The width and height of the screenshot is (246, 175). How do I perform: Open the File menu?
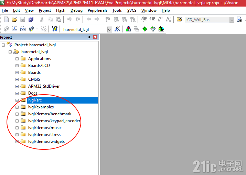click(5, 10)
